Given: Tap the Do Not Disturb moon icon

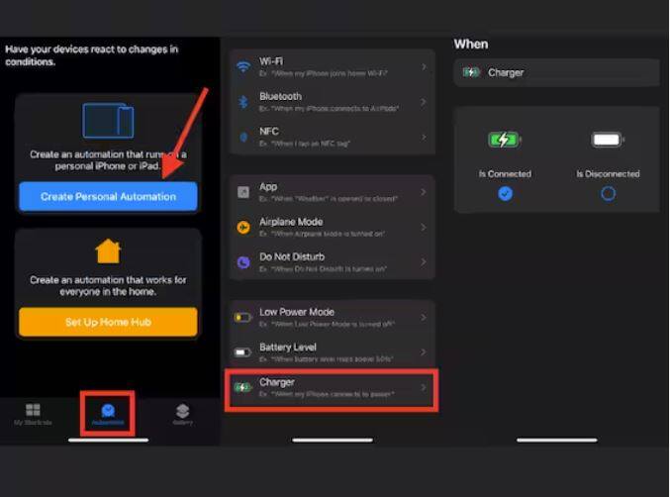Looking at the screenshot, I should coord(242,262).
